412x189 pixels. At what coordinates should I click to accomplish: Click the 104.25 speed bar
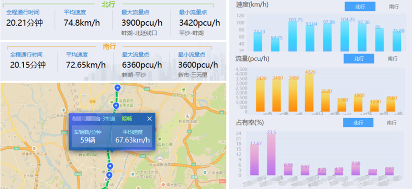345,36
